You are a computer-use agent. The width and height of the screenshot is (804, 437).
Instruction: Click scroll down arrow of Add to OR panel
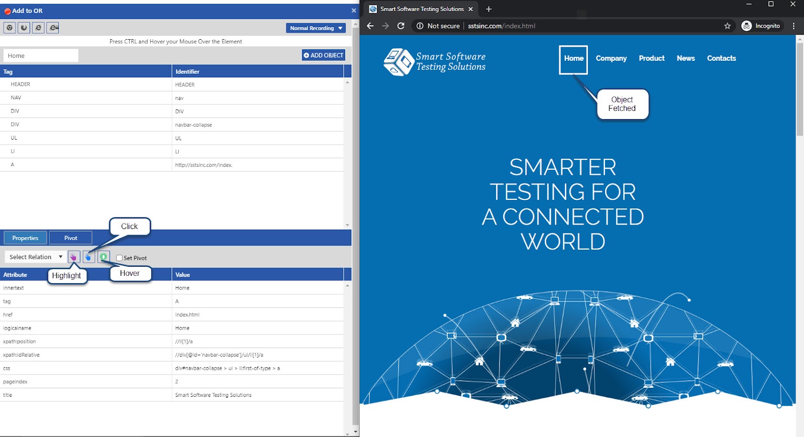[x=355, y=431]
